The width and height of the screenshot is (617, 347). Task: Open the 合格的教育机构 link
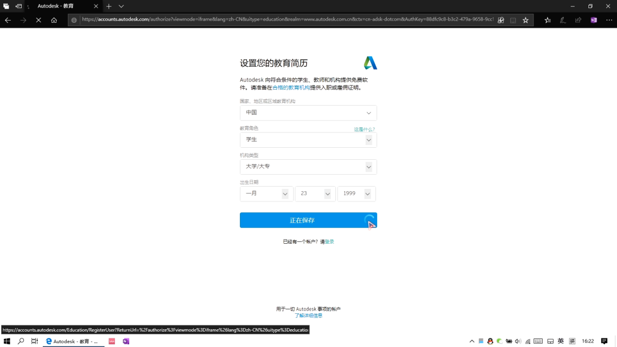(x=291, y=88)
